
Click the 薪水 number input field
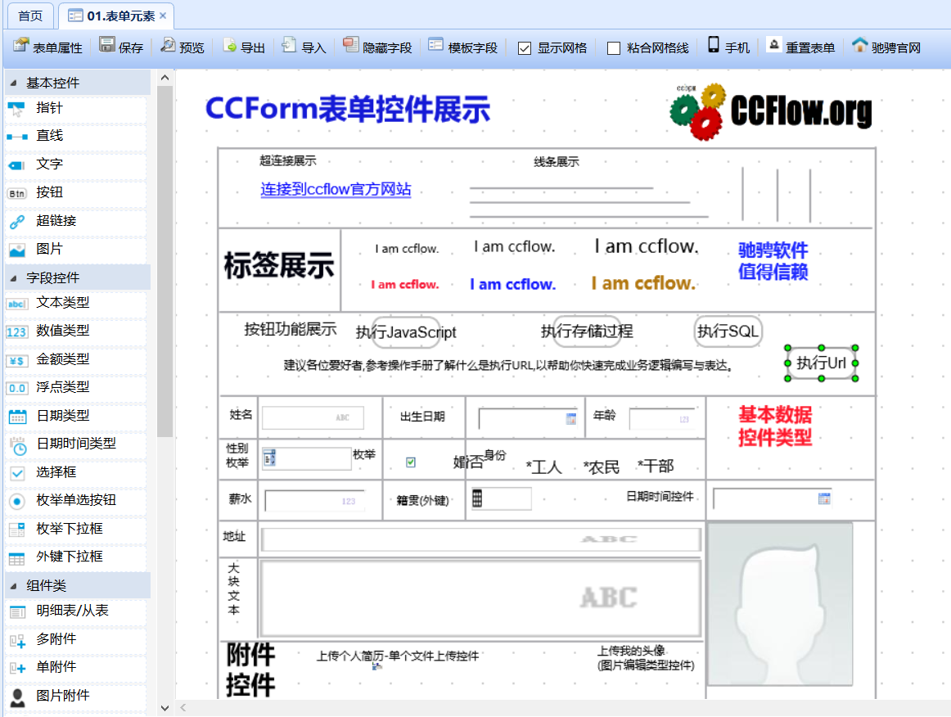315,501
